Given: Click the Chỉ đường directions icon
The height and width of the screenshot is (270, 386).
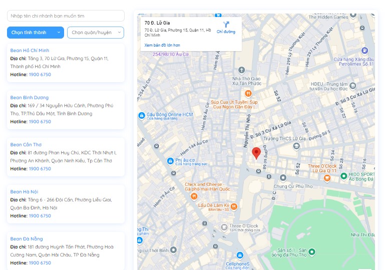Looking at the screenshot, I should click(226, 25).
